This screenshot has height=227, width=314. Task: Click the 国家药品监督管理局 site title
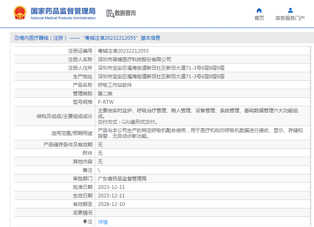coord(63,11)
